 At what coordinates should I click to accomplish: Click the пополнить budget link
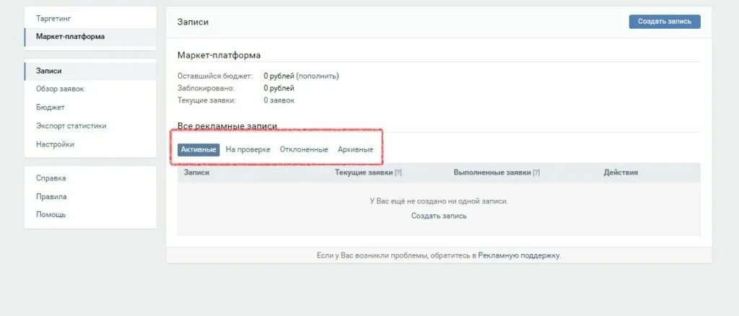tap(318, 76)
